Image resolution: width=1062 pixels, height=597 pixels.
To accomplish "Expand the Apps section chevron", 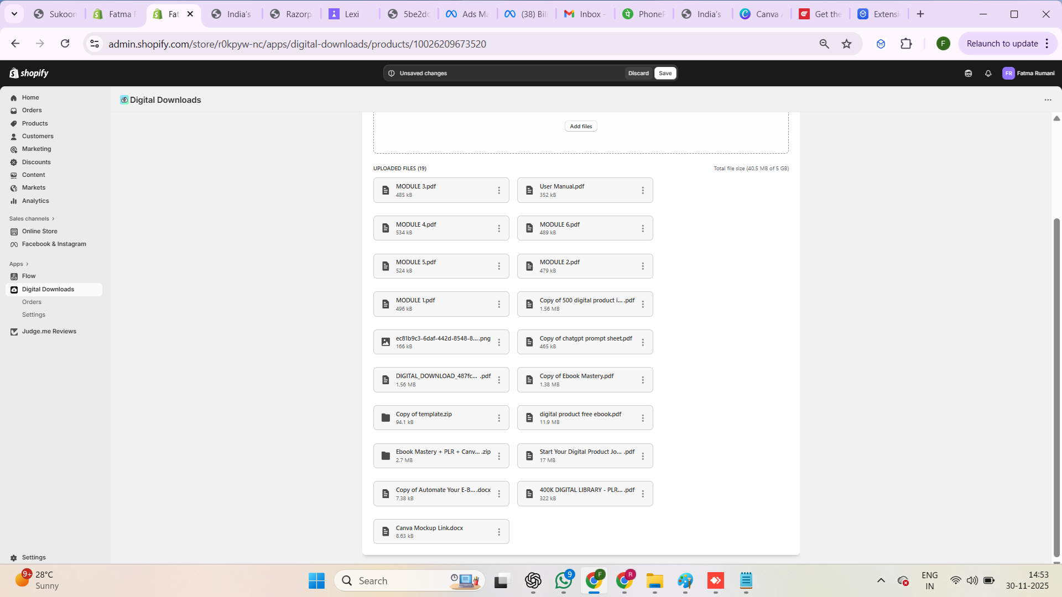I will pos(27,264).
